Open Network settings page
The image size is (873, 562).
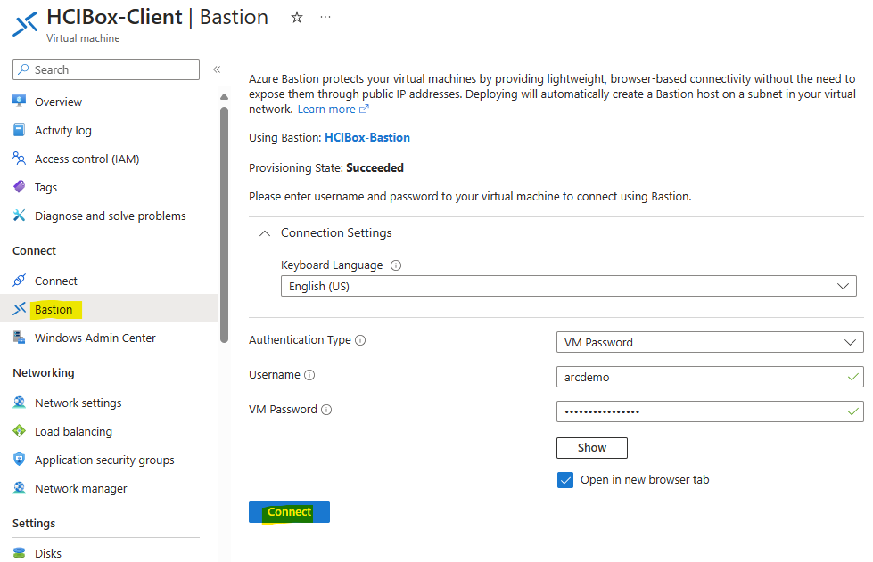[x=78, y=403]
